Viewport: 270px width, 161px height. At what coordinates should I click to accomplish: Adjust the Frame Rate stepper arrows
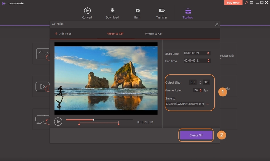[x=201, y=90]
